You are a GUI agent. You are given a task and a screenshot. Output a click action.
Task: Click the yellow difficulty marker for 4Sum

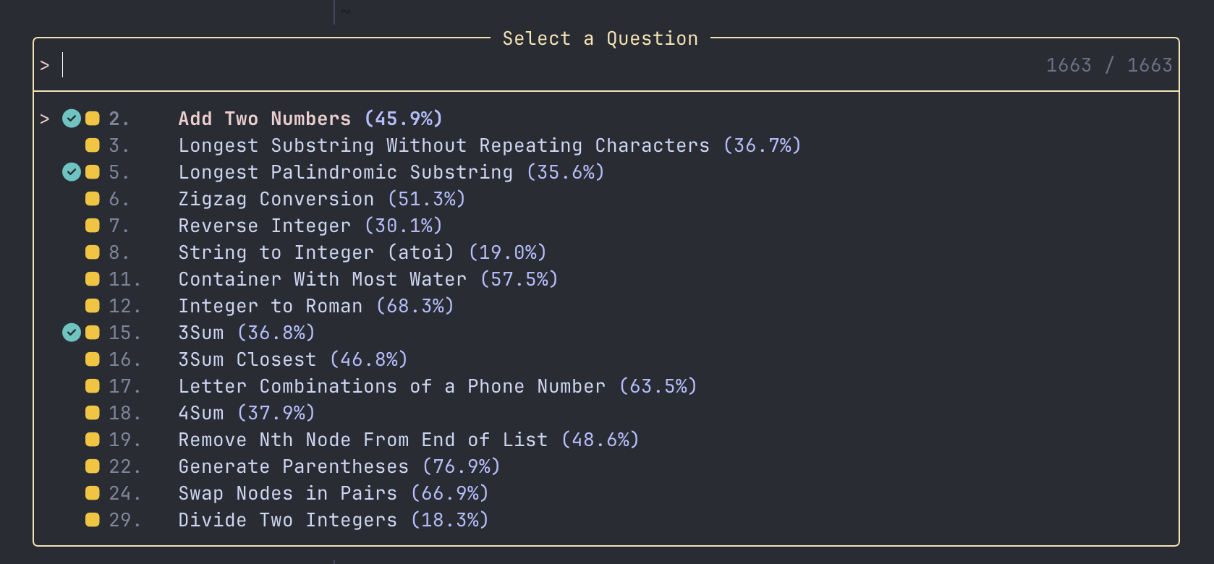[x=93, y=413]
